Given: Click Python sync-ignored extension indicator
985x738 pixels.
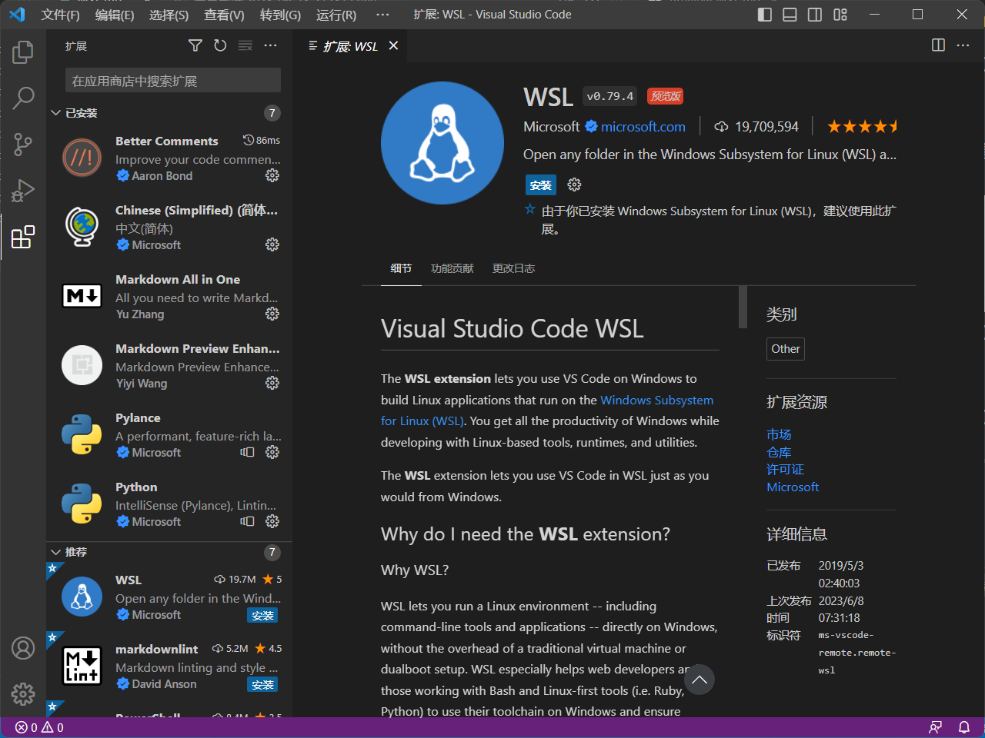Looking at the screenshot, I should click(x=247, y=521).
